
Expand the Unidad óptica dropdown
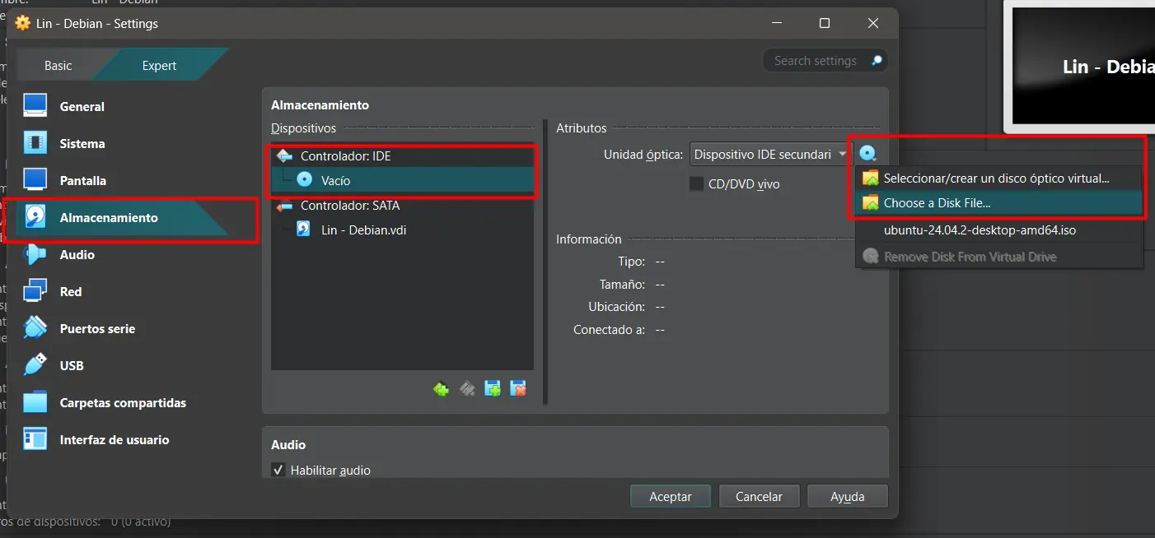tap(770, 155)
